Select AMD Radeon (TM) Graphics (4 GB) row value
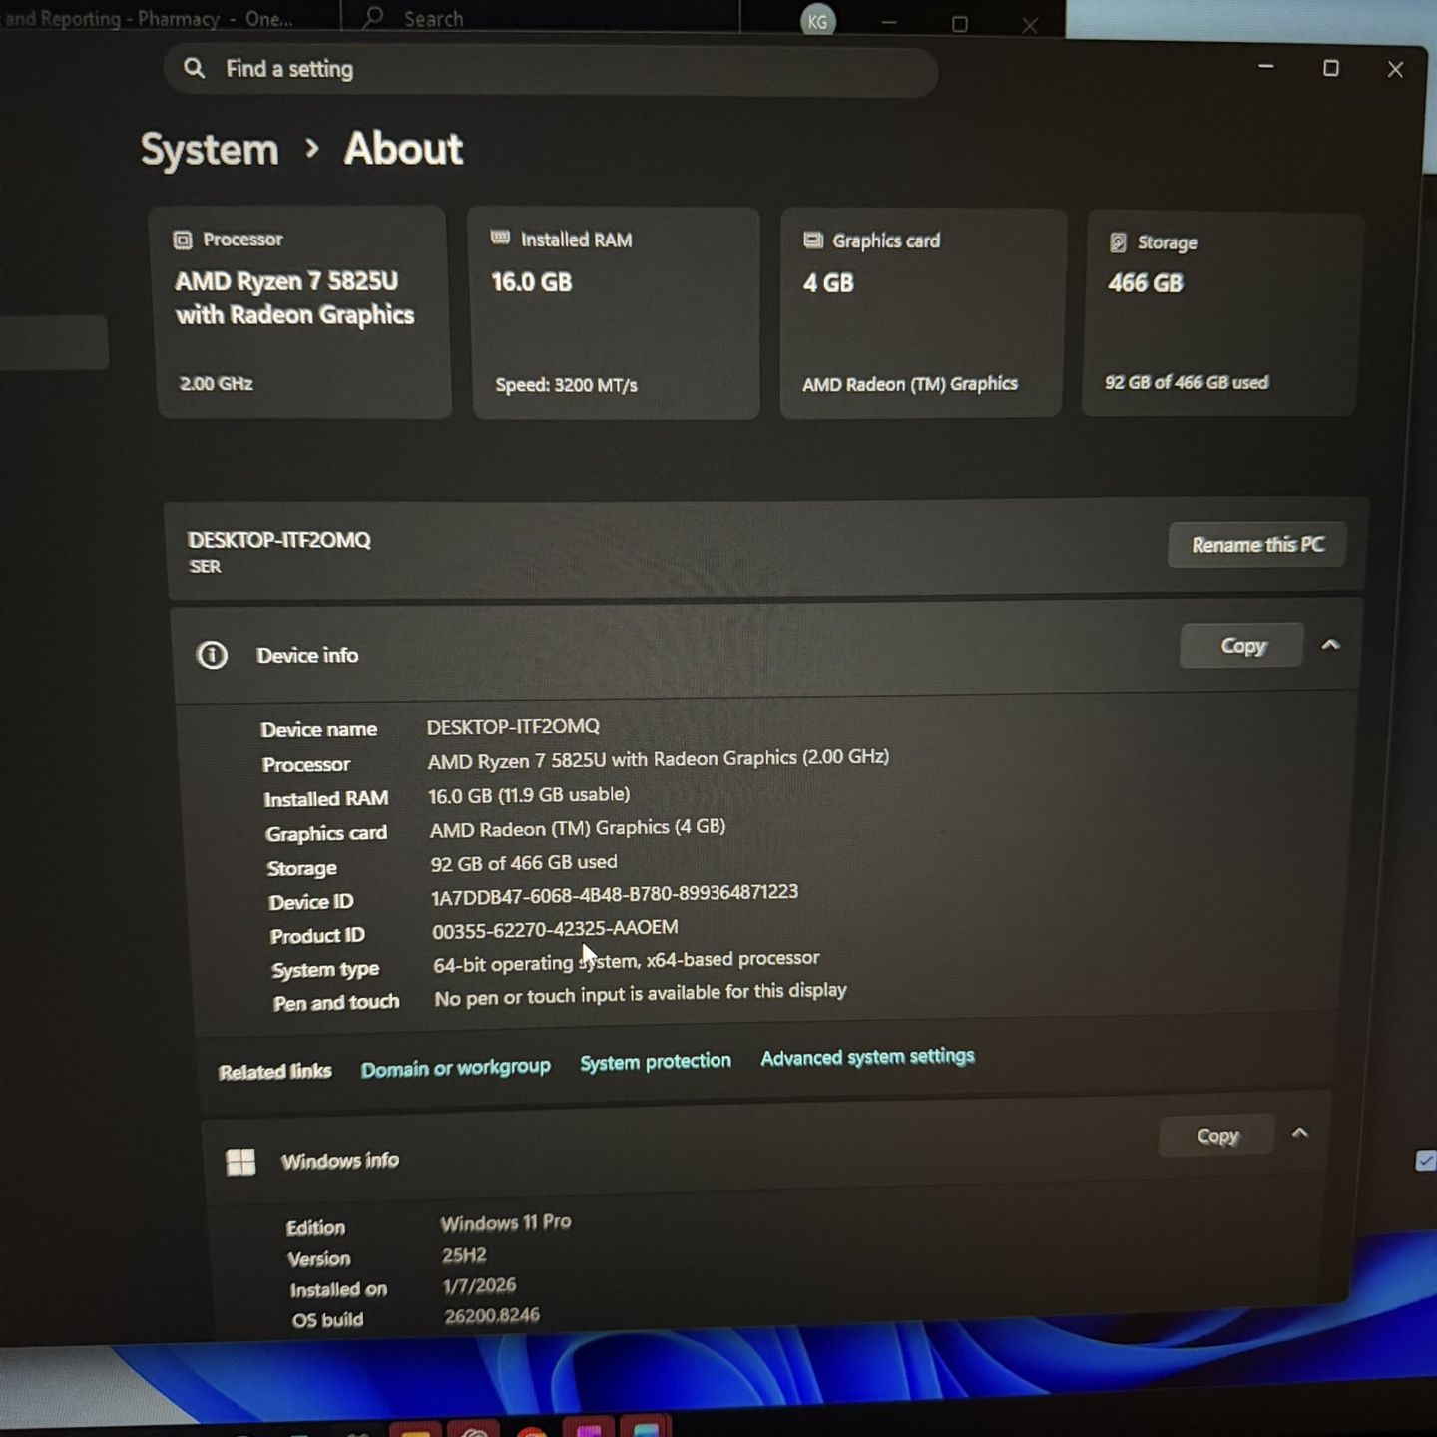Viewport: 1437px width, 1437px height. click(x=578, y=828)
